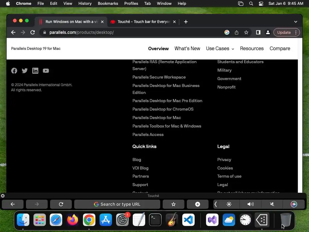This screenshot has width=309, height=232.
Task: Open Parallels Toolbox for Mac & Windows link
Action: pos(167,126)
